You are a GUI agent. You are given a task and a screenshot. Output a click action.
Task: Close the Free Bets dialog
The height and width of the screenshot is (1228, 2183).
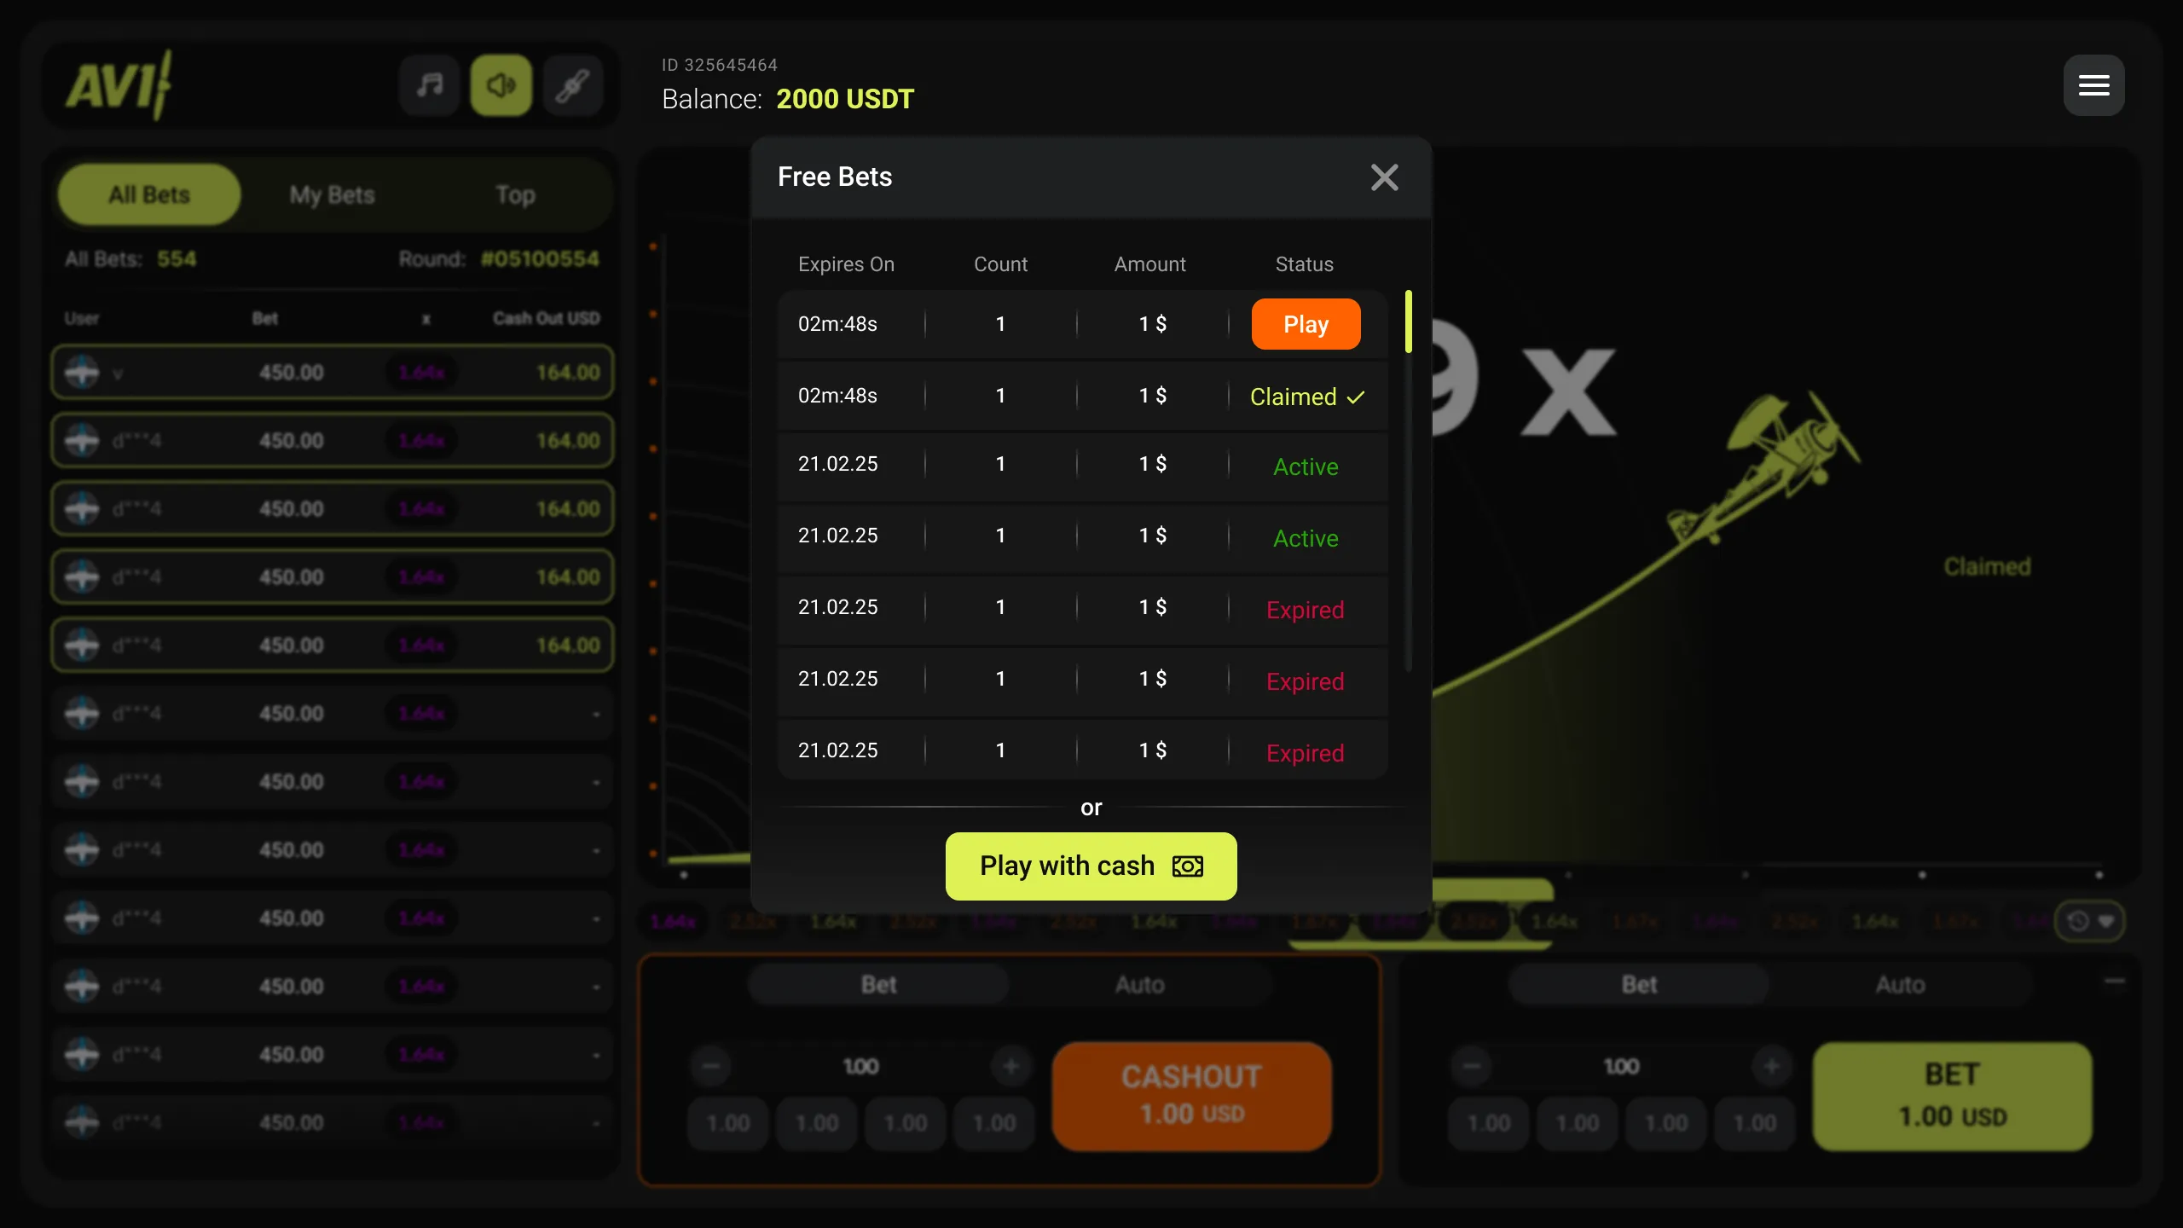[x=1384, y=177]
